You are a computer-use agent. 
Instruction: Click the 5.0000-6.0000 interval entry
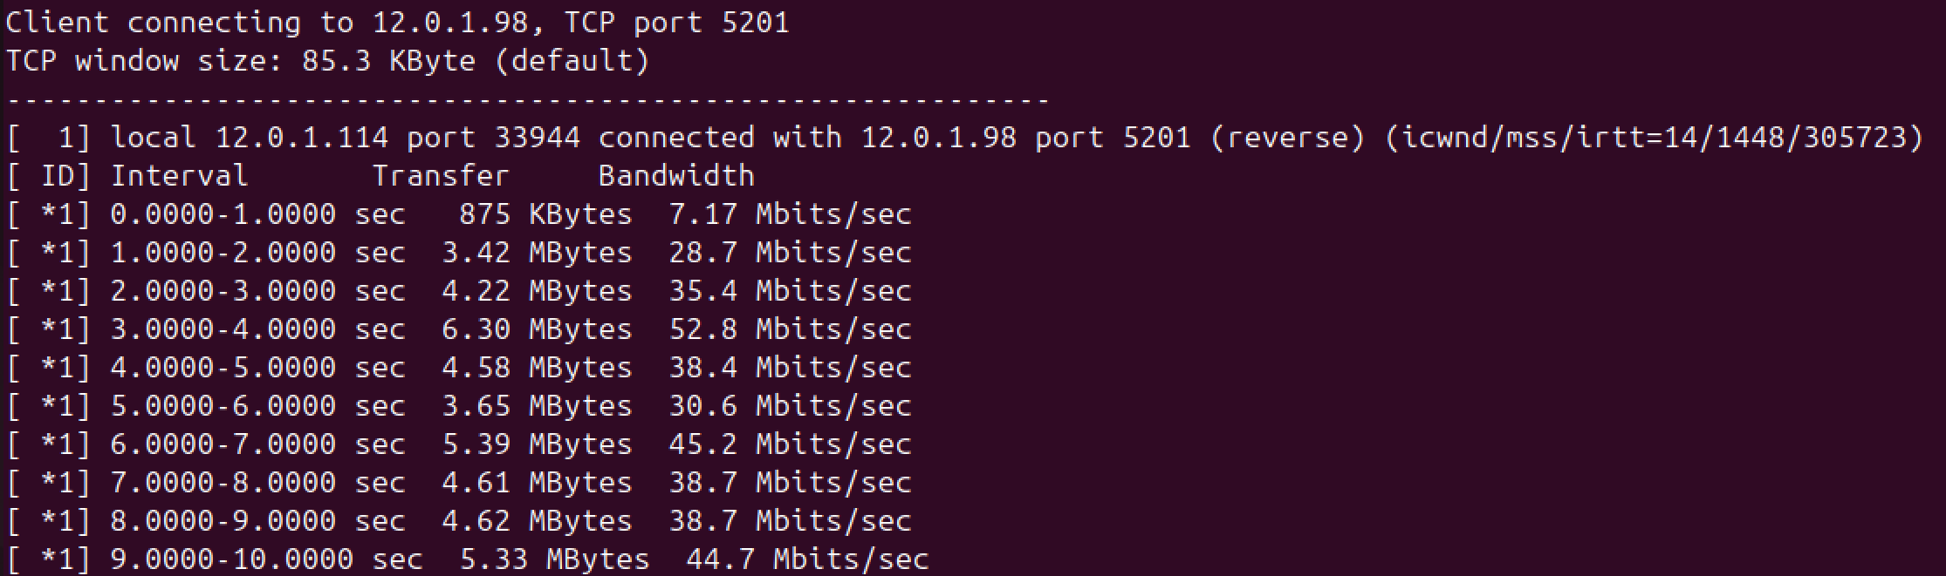point(223,406)
